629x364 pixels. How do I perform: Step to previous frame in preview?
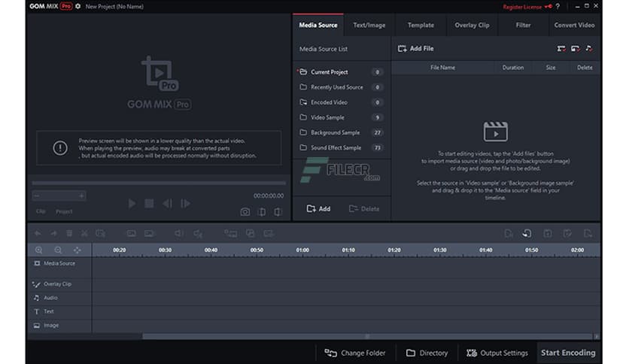(167, 204)
